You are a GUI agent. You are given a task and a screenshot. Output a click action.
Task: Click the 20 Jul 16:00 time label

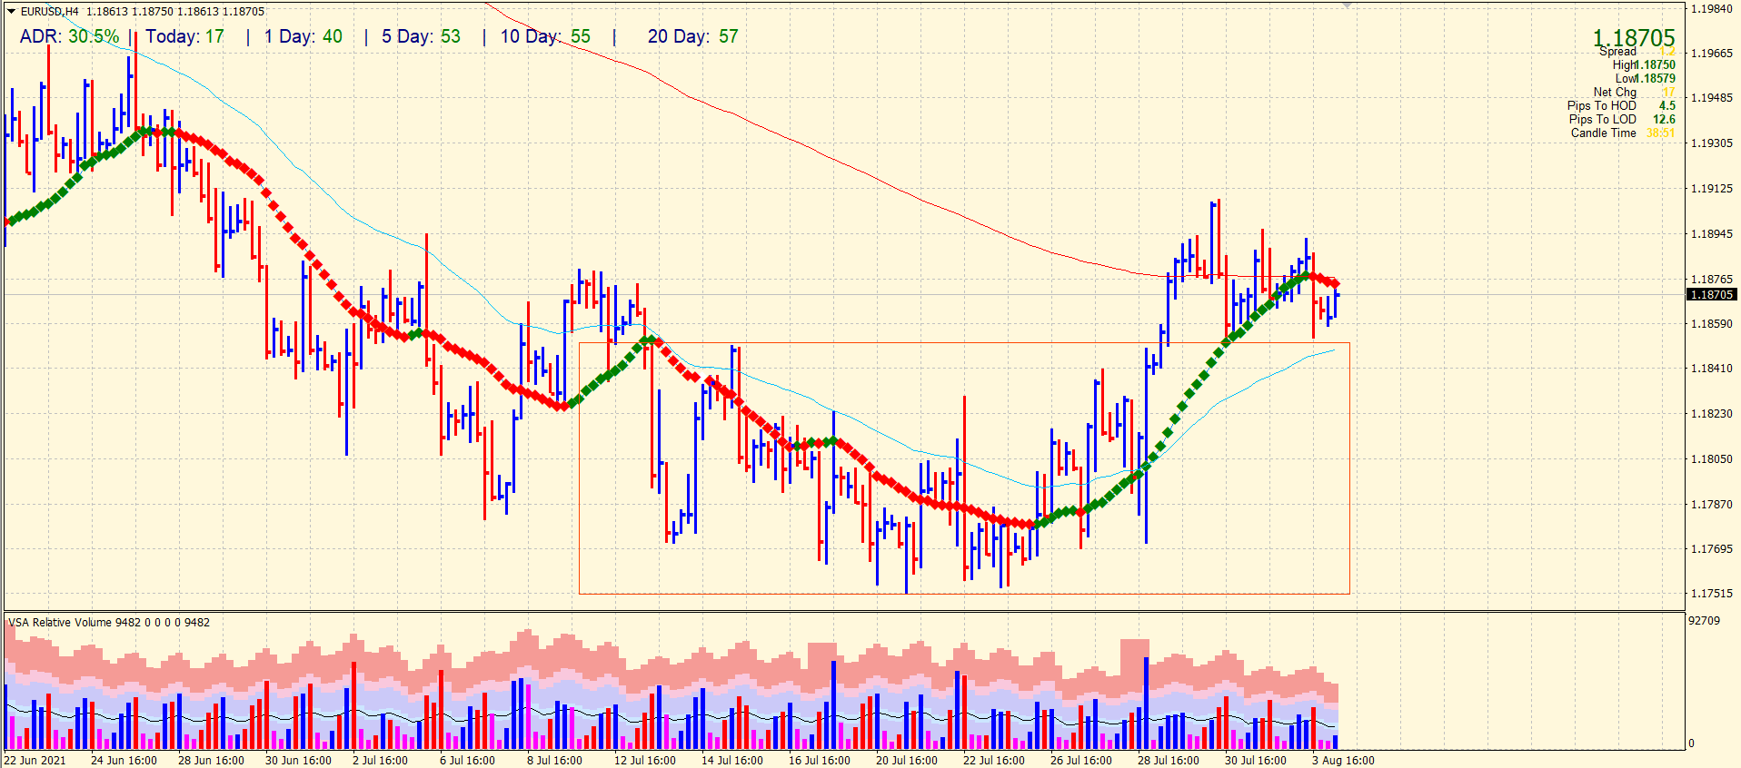[907, 761]
